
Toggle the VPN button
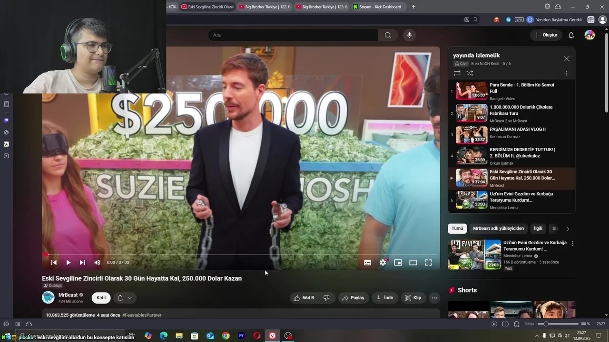click(x=519, y=20)
